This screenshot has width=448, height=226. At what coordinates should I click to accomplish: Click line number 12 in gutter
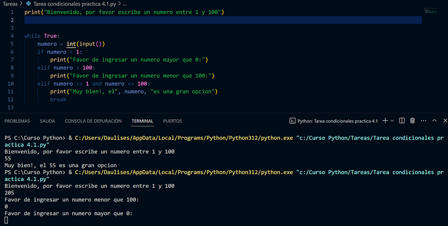pyautogui.click(x=10, y=99)
